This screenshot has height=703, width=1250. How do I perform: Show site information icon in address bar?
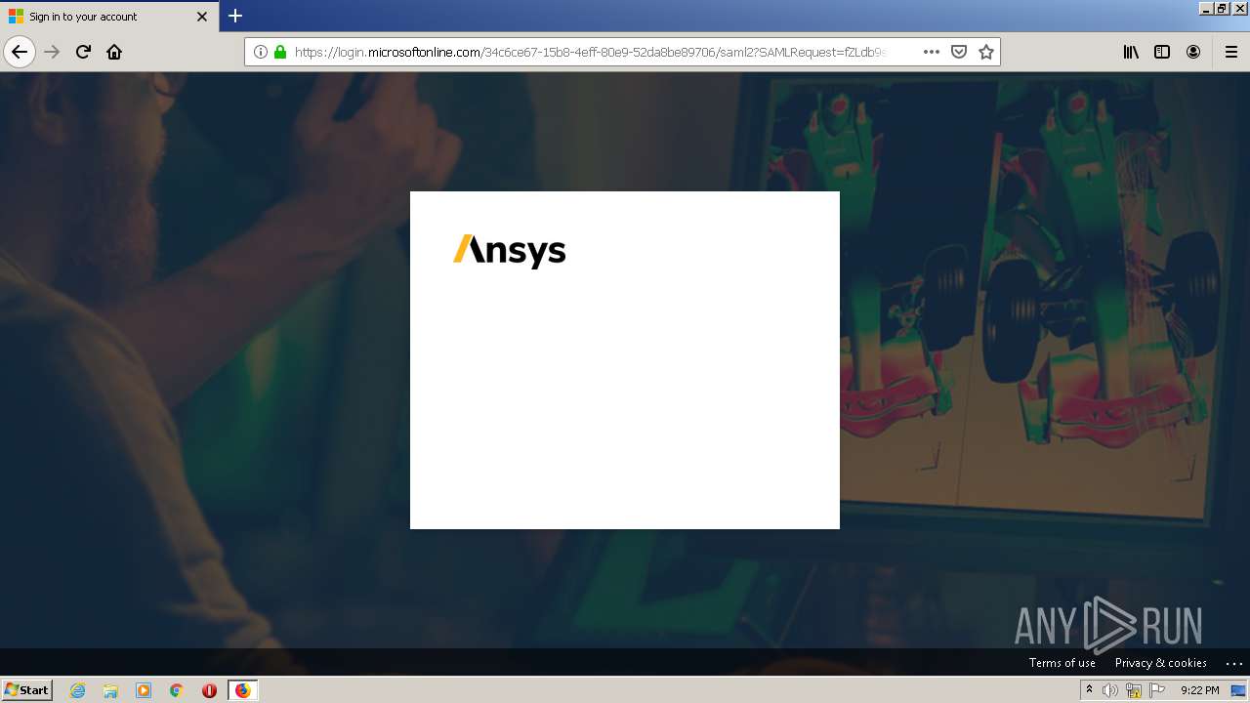click(x=261, y=52)
